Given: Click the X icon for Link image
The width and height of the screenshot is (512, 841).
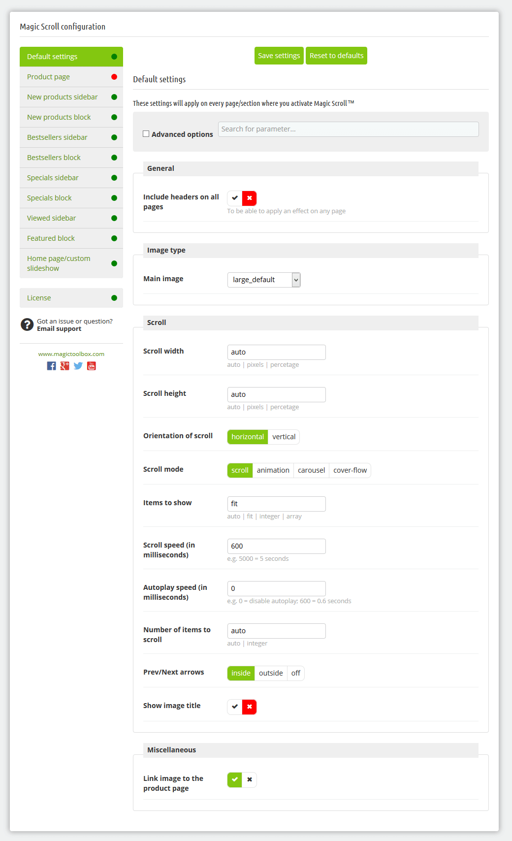Looking at the screenshot, I should click(x=250, y=779).
